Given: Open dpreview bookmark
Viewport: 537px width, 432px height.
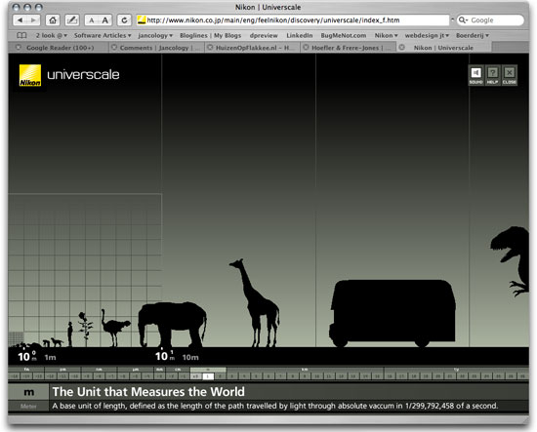Looking at the screenshot, I should [x=264, y=35].
